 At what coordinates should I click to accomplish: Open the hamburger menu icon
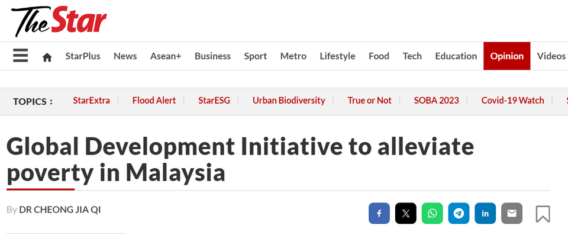[x=20, y=56]
